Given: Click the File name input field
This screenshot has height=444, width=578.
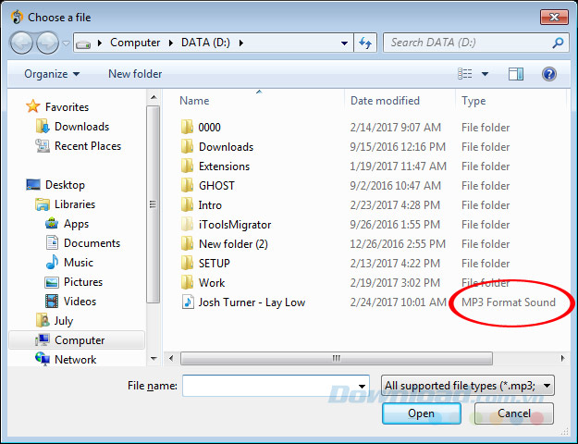Looking at the screenshot, I should pos(276,386).
